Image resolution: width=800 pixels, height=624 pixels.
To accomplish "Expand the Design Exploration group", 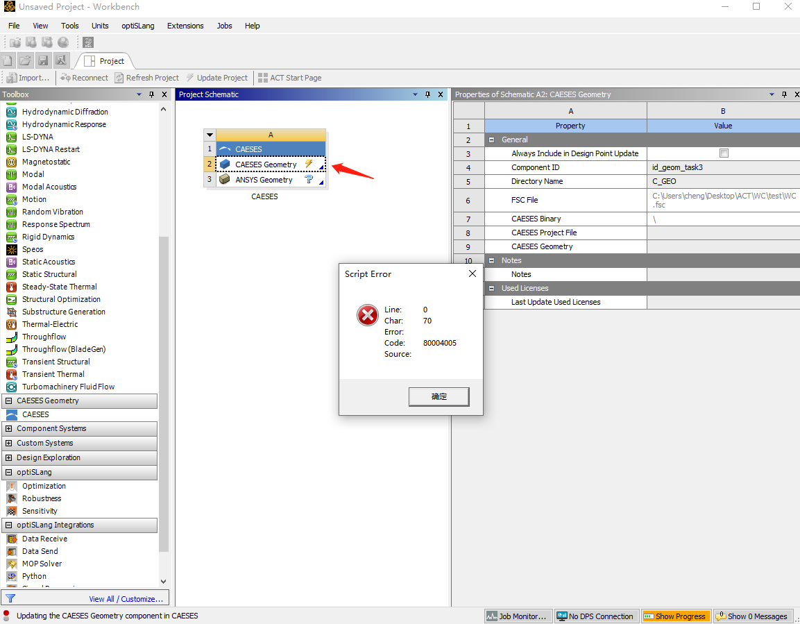I will [9, 457].
